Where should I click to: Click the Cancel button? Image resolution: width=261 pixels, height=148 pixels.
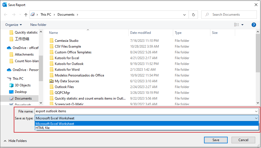point(243,140)
